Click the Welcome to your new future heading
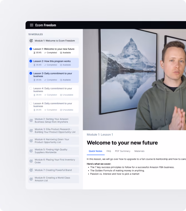Screen dimensions: 186x211 [x=122, y=143]
